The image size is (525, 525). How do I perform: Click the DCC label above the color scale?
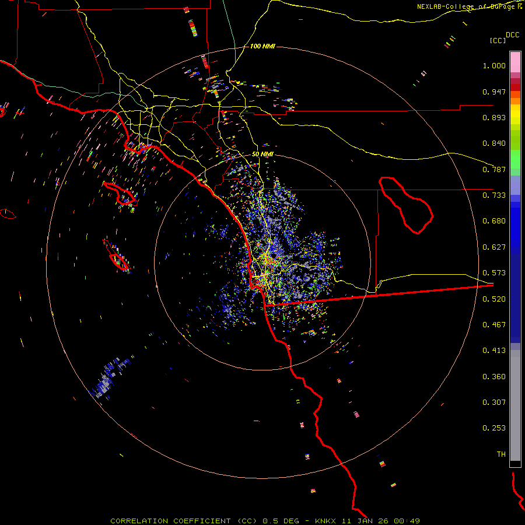pyautogui.click(x=513, y=35)
